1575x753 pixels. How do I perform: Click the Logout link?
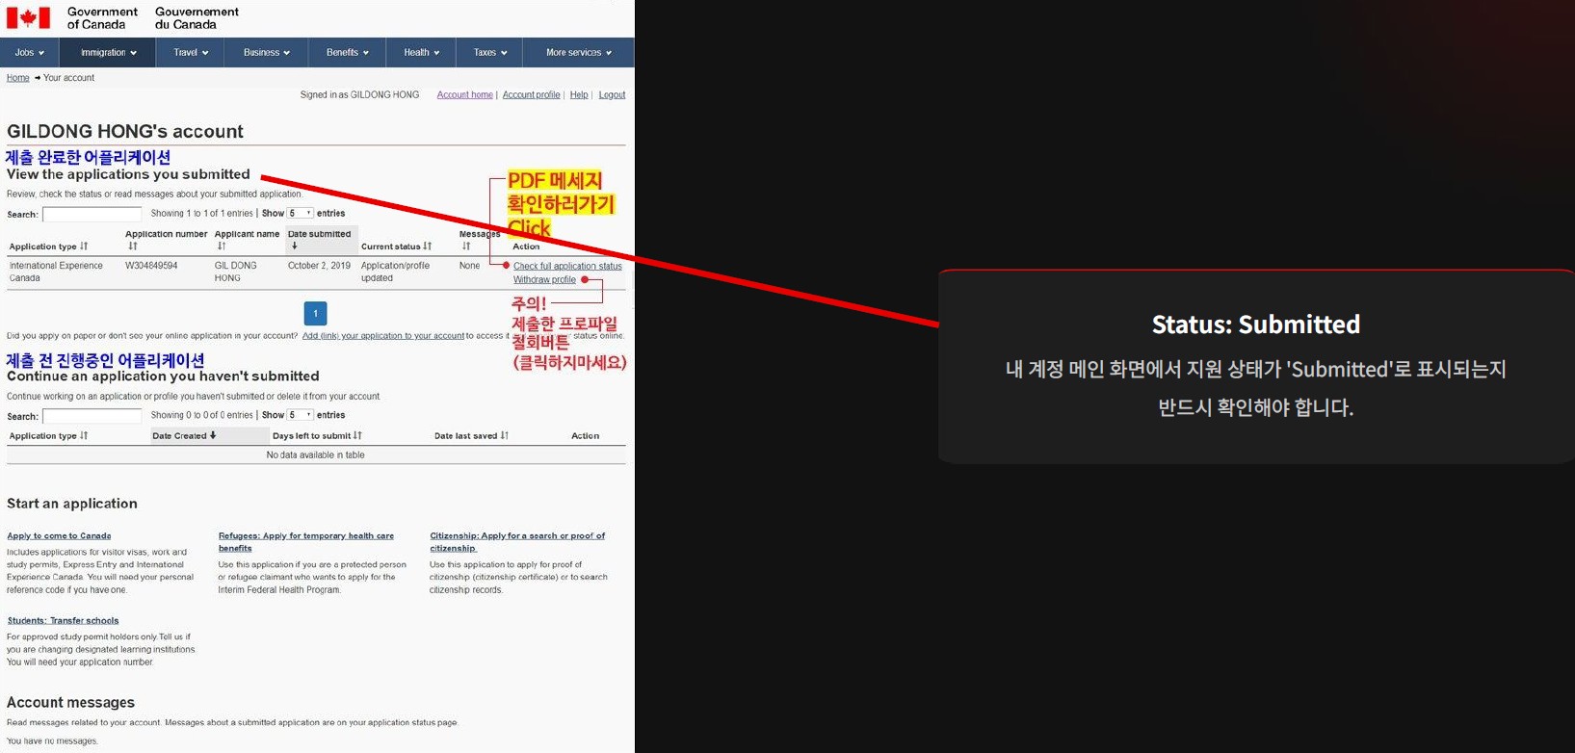click(x=612, y=95)
